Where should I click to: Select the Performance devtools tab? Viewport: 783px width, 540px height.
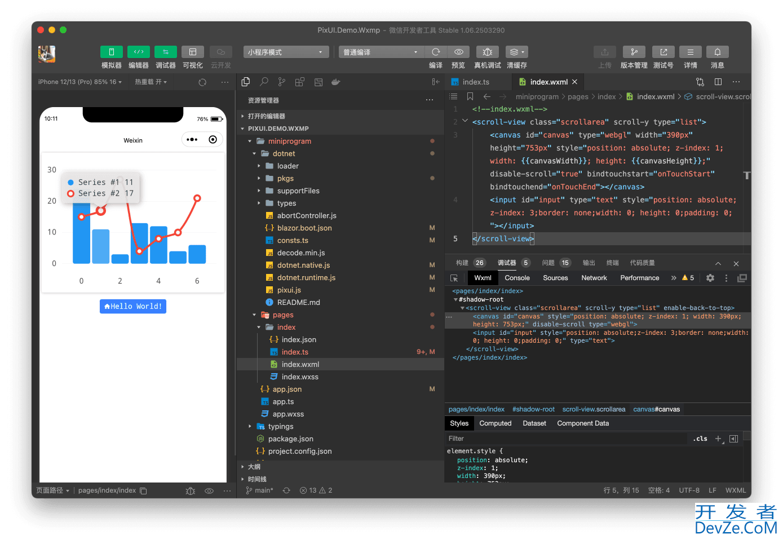(639, 278)
